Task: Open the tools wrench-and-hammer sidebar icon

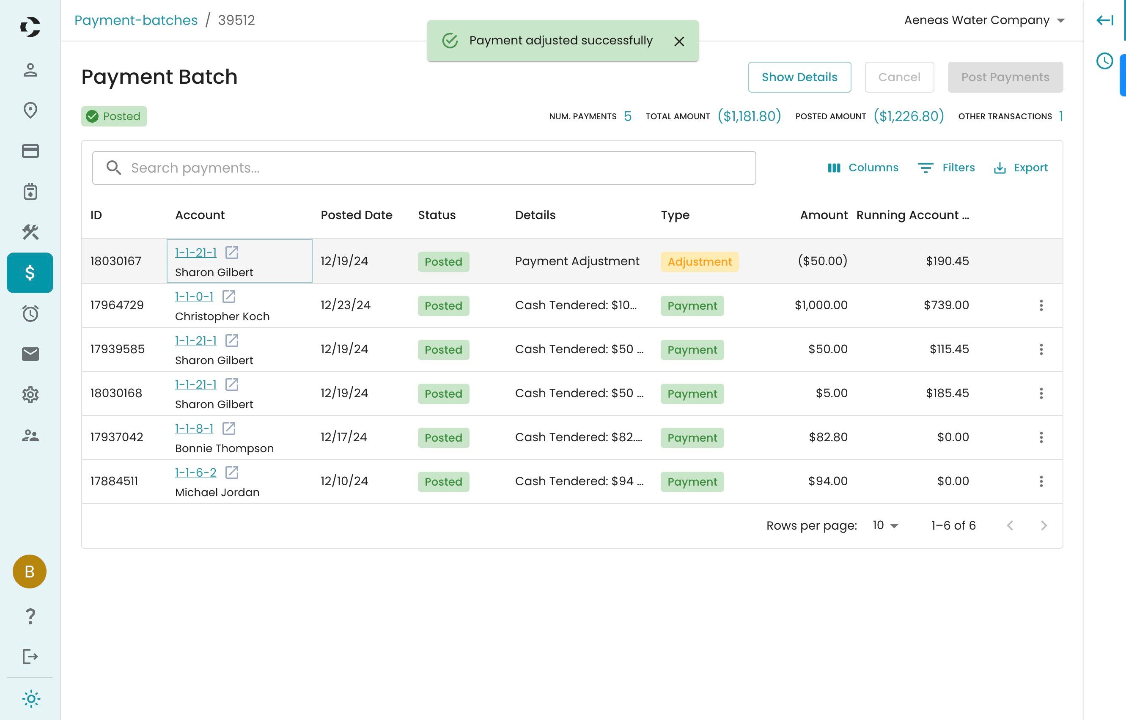Action: (30, 232)
